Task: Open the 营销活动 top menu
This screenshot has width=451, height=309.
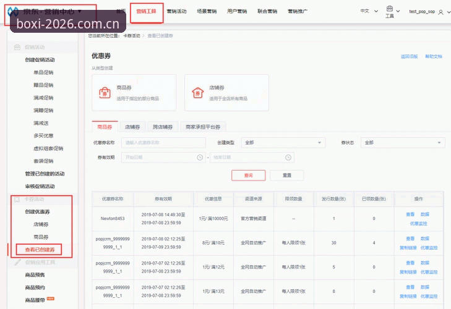Action: [176, 12]
